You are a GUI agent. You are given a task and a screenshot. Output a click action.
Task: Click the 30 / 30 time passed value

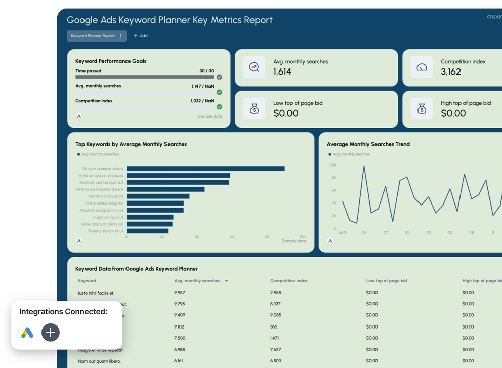point(206,71)
